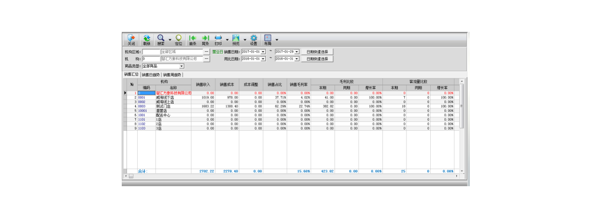Screen dimensions: 591x218
Task: Click the 布局 layout grid icon
Action: click(268, 40)
